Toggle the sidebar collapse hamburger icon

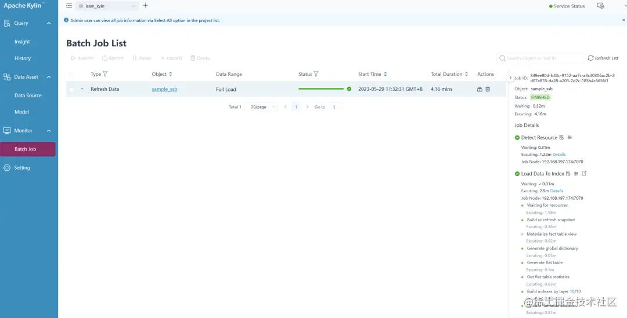(69, 6)
